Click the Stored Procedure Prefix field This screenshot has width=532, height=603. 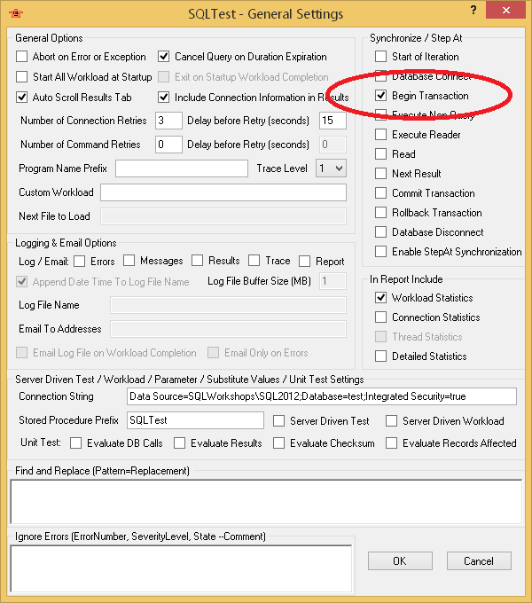[195, 420]
